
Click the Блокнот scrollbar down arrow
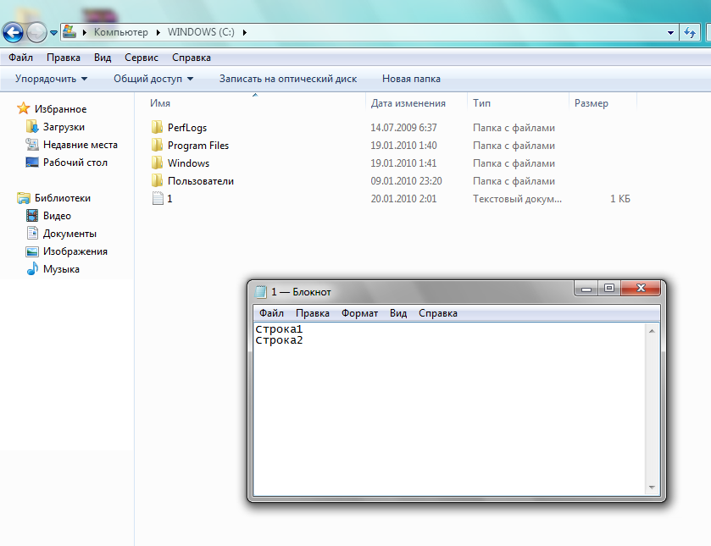point(652,488)
